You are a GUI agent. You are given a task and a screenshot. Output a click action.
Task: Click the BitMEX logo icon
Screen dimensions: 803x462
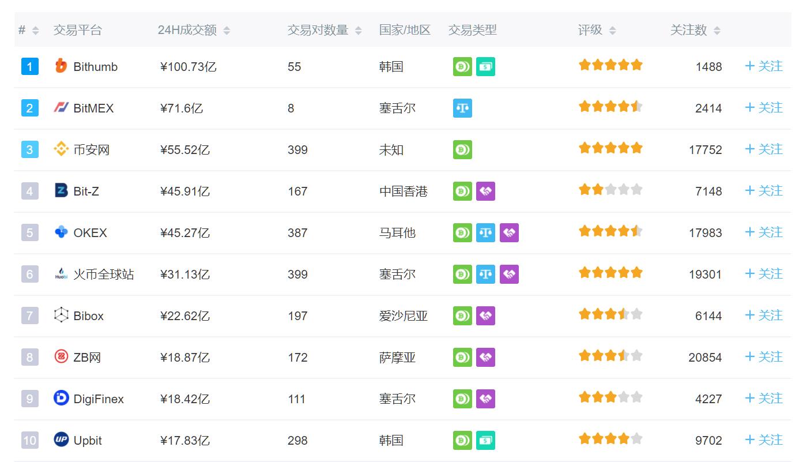pos(61,108)
